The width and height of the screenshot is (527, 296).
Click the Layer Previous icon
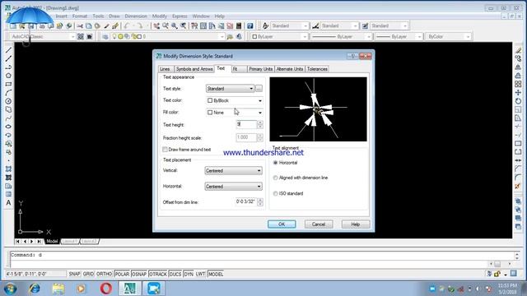(239, 36)
